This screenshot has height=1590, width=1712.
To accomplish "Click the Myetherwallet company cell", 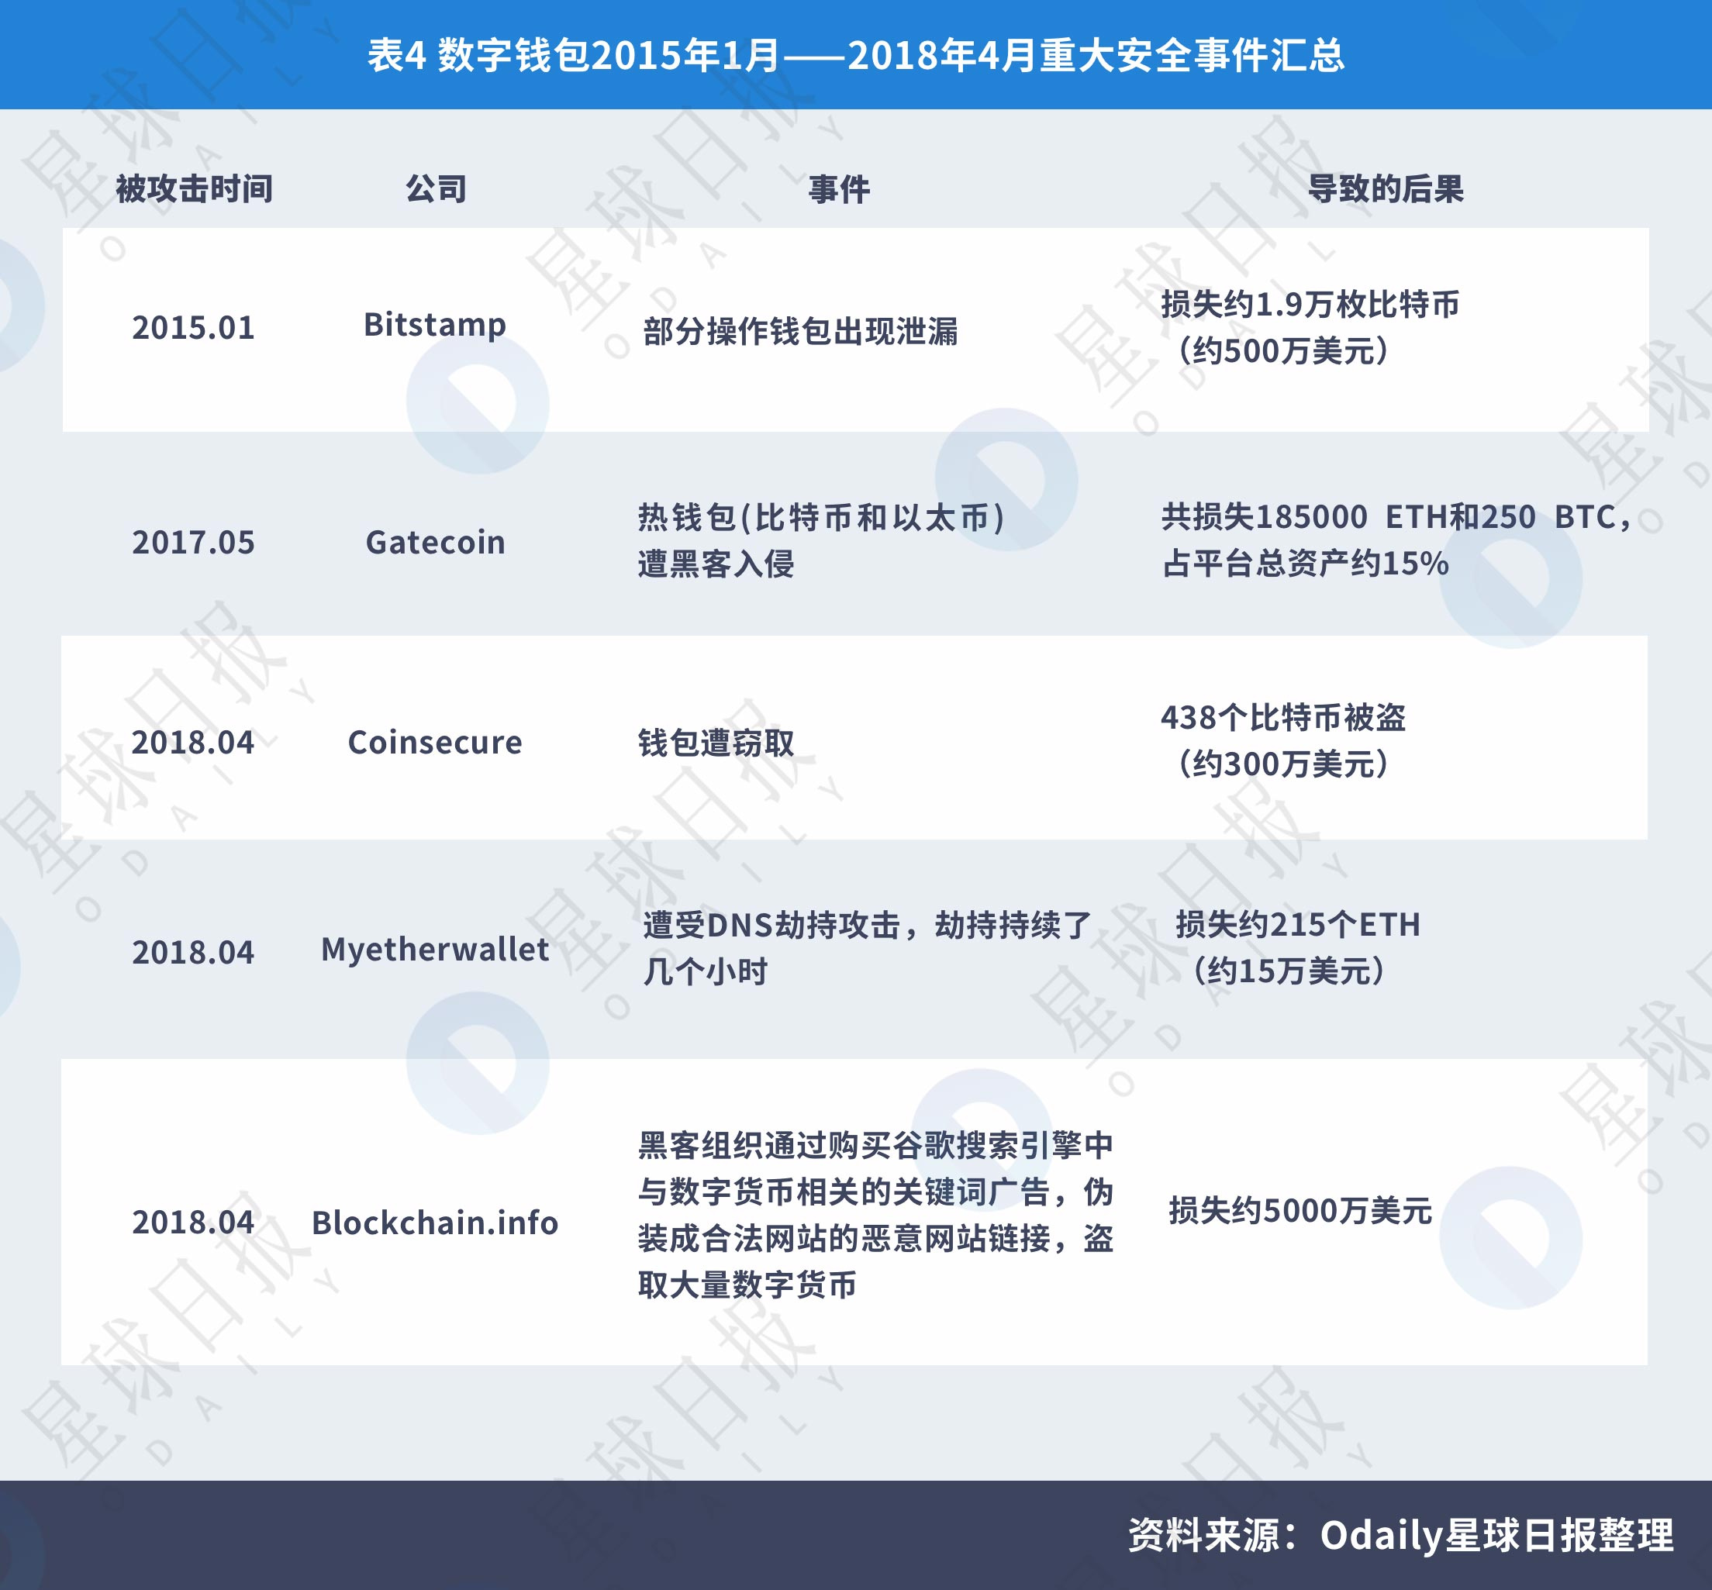I will coord(435,949).
